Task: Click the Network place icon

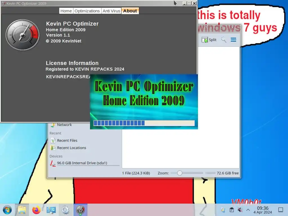Action: tap(53, 125)
